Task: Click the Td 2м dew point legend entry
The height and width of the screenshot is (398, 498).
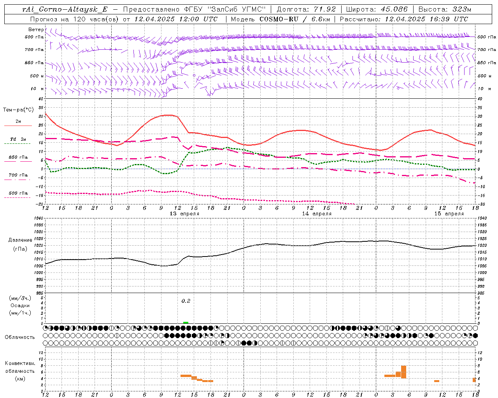Action: click(18, 140)
